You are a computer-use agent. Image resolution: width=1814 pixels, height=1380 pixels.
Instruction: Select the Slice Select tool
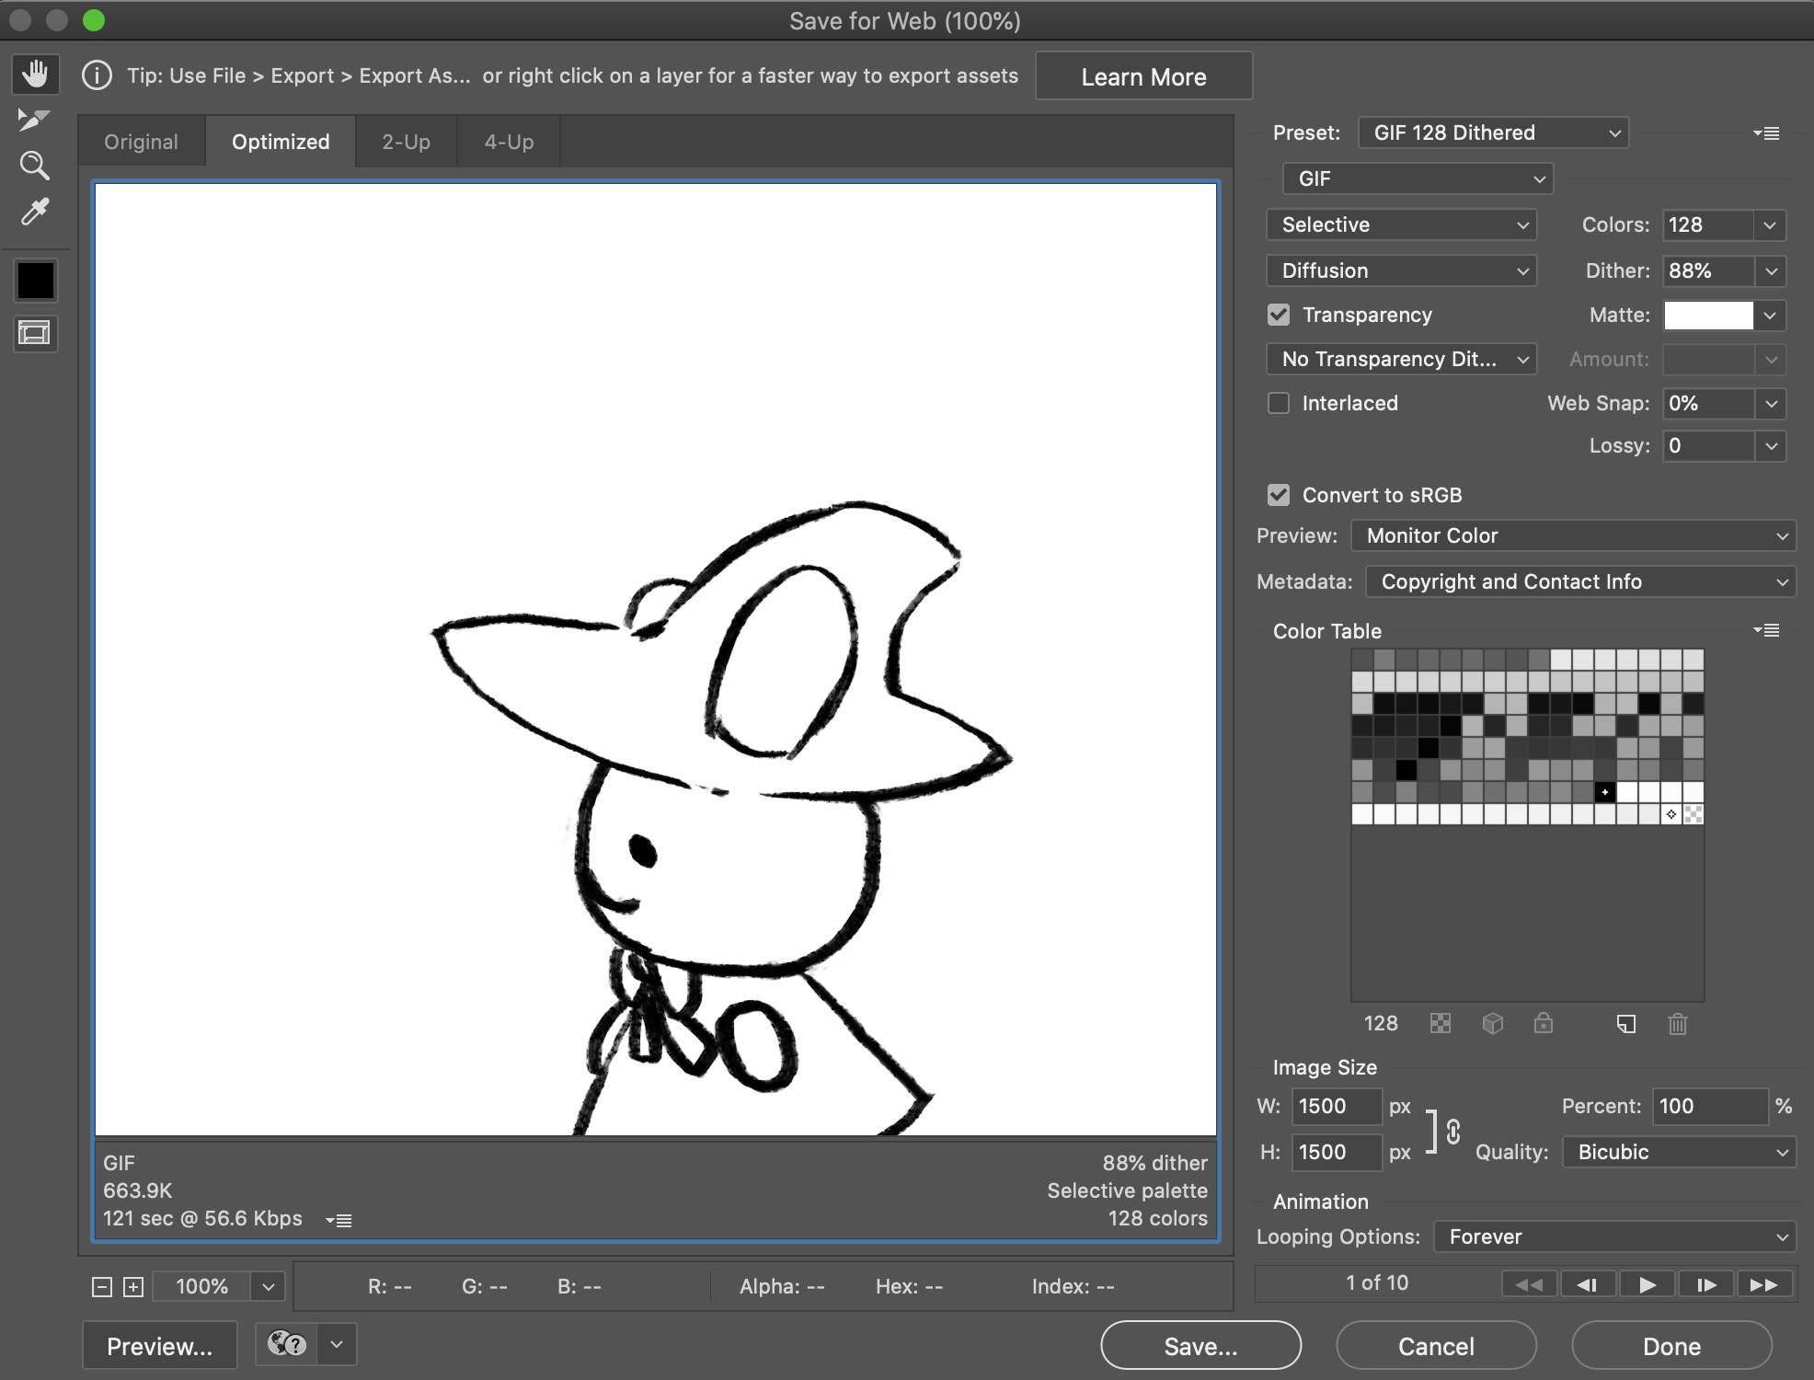click(x=35, y=120)
